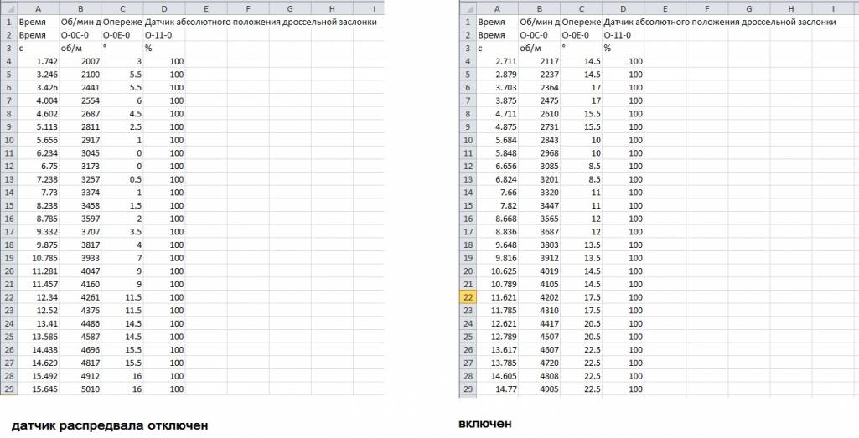Image resolution: width=859 pixels, height=438 pixels.
Task: Select column F header in left spreadsheet
Action: tap(248, 8)
